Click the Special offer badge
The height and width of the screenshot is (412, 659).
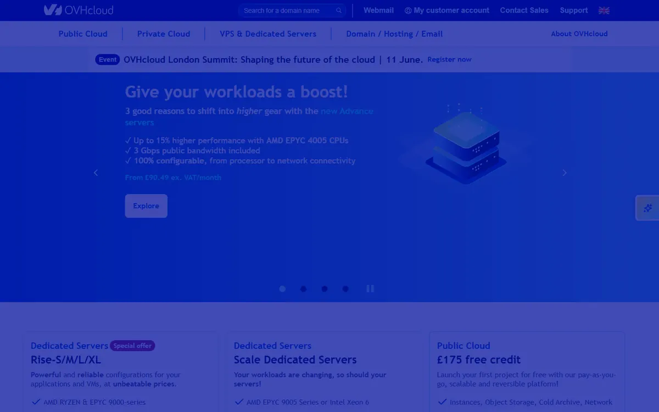pos(132,346)
